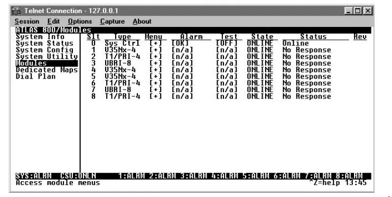The height and width of the screenshot is (197, 392).
Task: Expand the [+] menu for slot 4
Action: point(155,70)
